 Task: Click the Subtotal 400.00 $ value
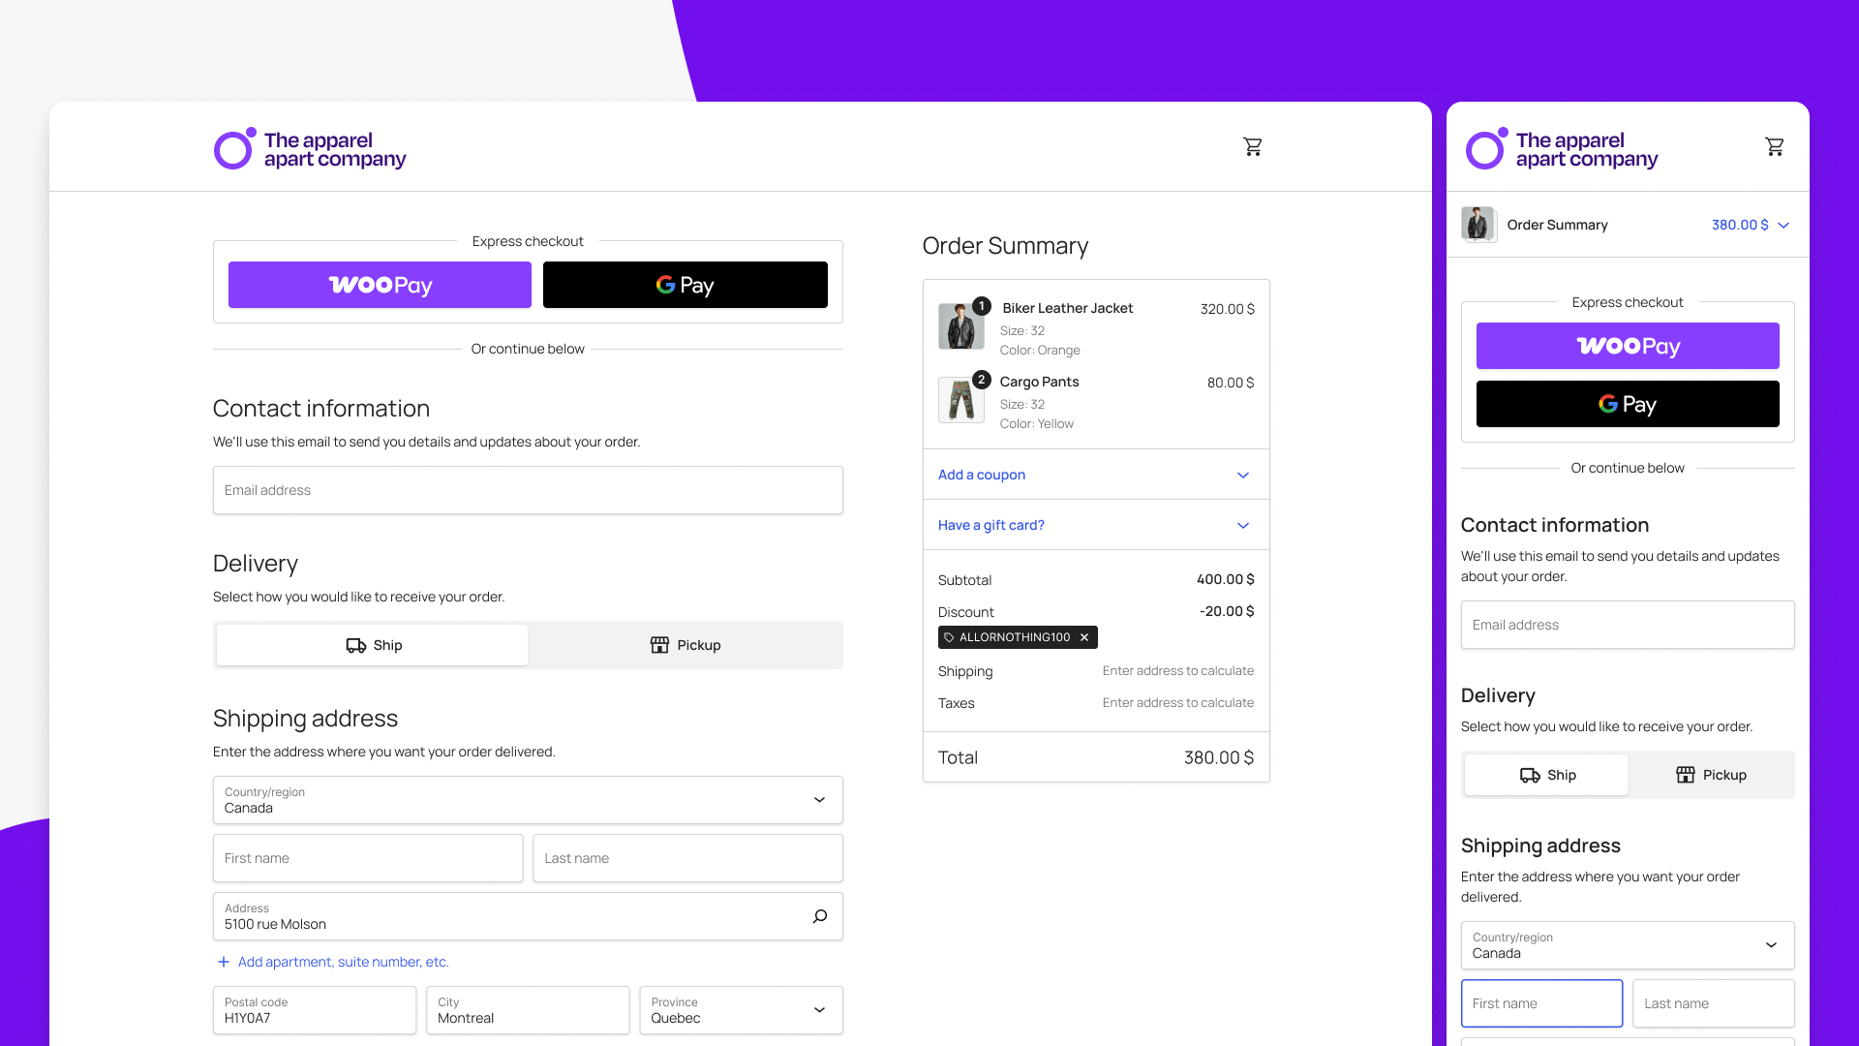1226,579
